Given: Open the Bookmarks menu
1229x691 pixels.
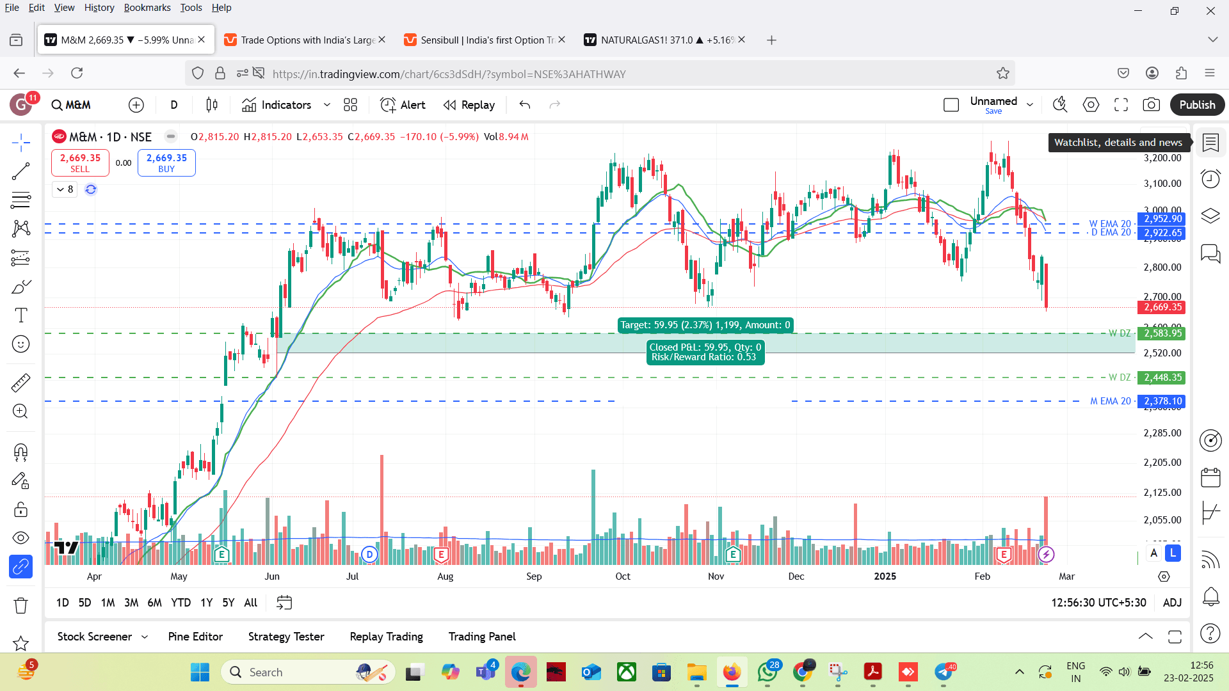Looking at the screenshot, I should click(x=147, y=8).
